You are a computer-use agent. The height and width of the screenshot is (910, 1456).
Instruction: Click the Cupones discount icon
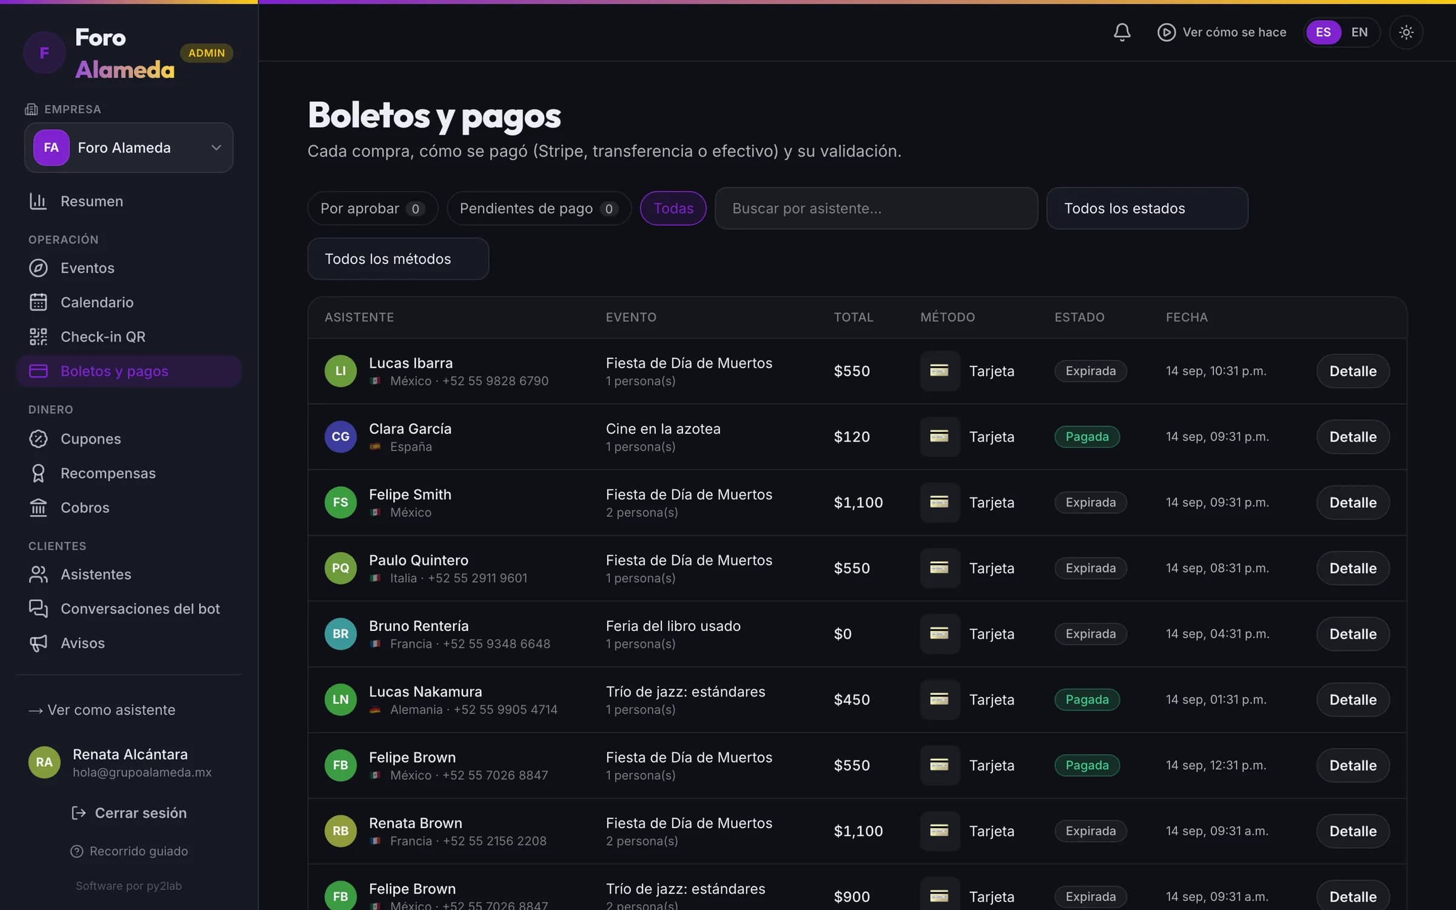[38, 439]
